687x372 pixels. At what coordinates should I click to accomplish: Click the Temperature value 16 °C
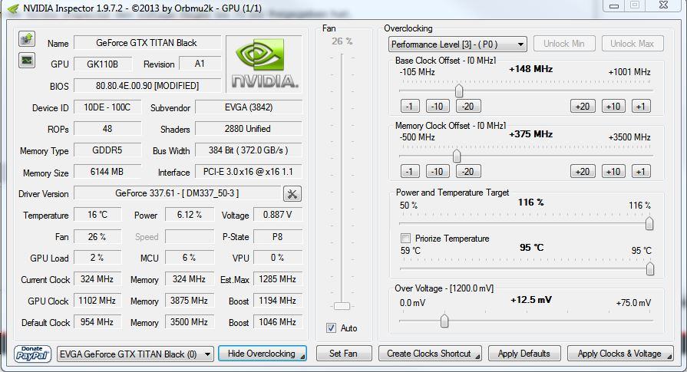pos(97,215)
